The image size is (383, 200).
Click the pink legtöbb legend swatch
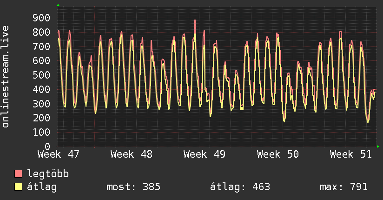(18, 174)
